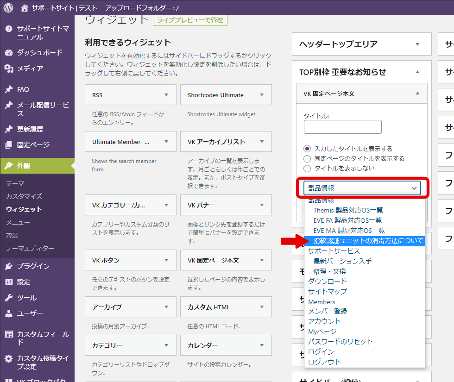
Task: Select ダウンロード in the dropdown list
Action: (x=327, y=281)
